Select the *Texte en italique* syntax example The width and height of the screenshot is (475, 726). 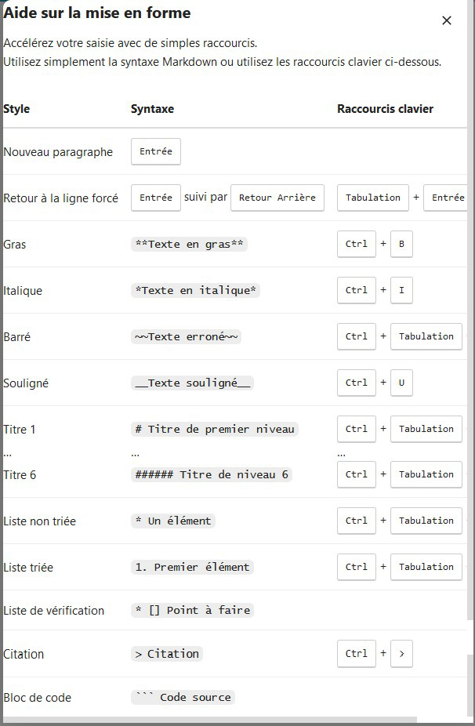pos(196,291)
